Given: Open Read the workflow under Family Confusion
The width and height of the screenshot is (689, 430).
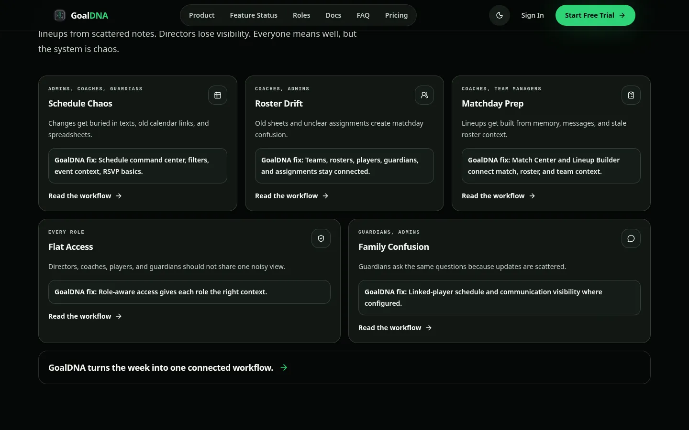Looking at the screenshot, I should coord(395,328).
